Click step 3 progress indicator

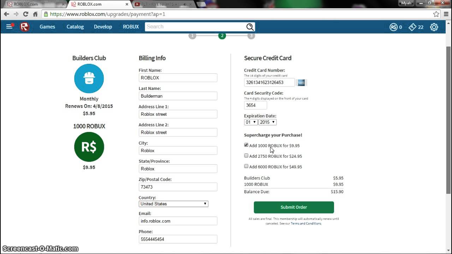click(x=251, y=36)
